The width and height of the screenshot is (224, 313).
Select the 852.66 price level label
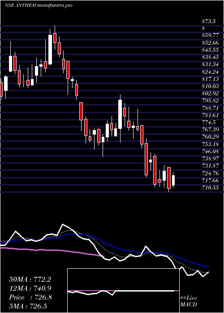pyautogui.click(x=210, y=43)
